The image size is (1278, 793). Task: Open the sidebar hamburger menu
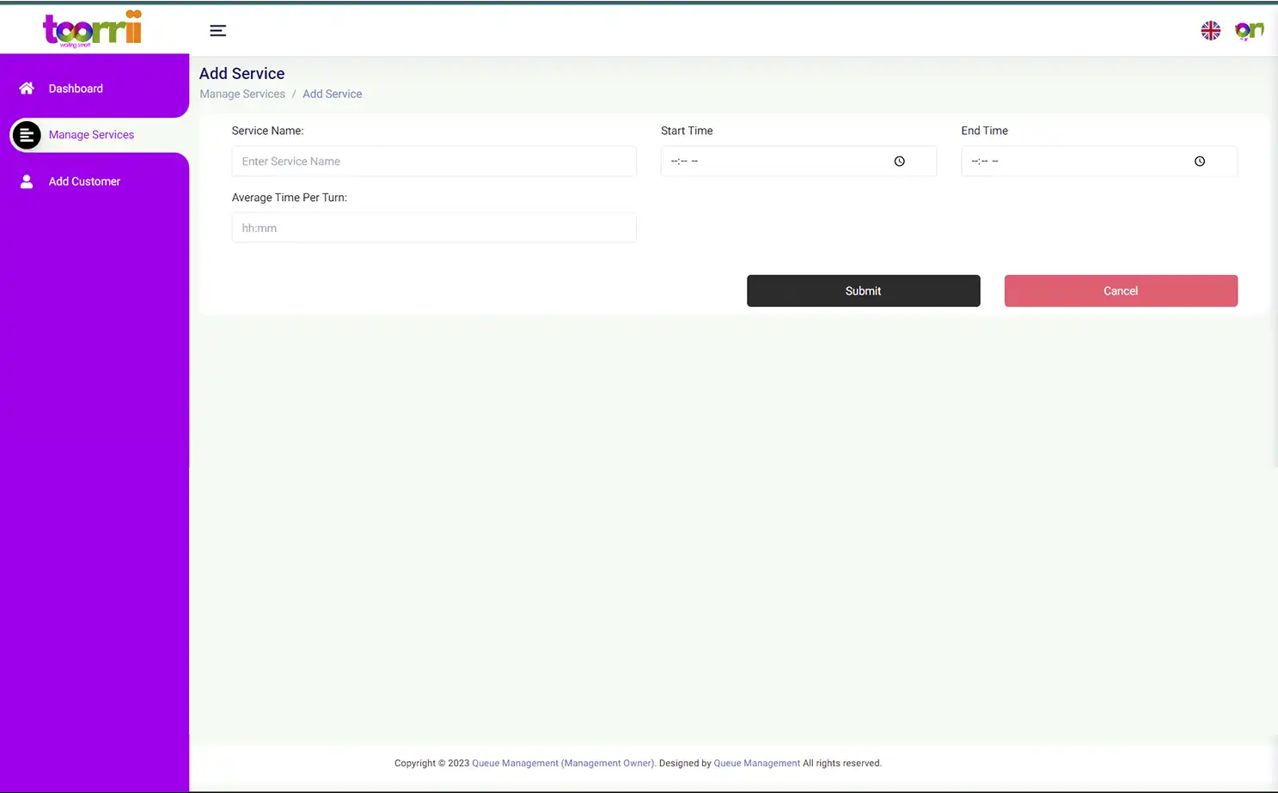point(217,30)
